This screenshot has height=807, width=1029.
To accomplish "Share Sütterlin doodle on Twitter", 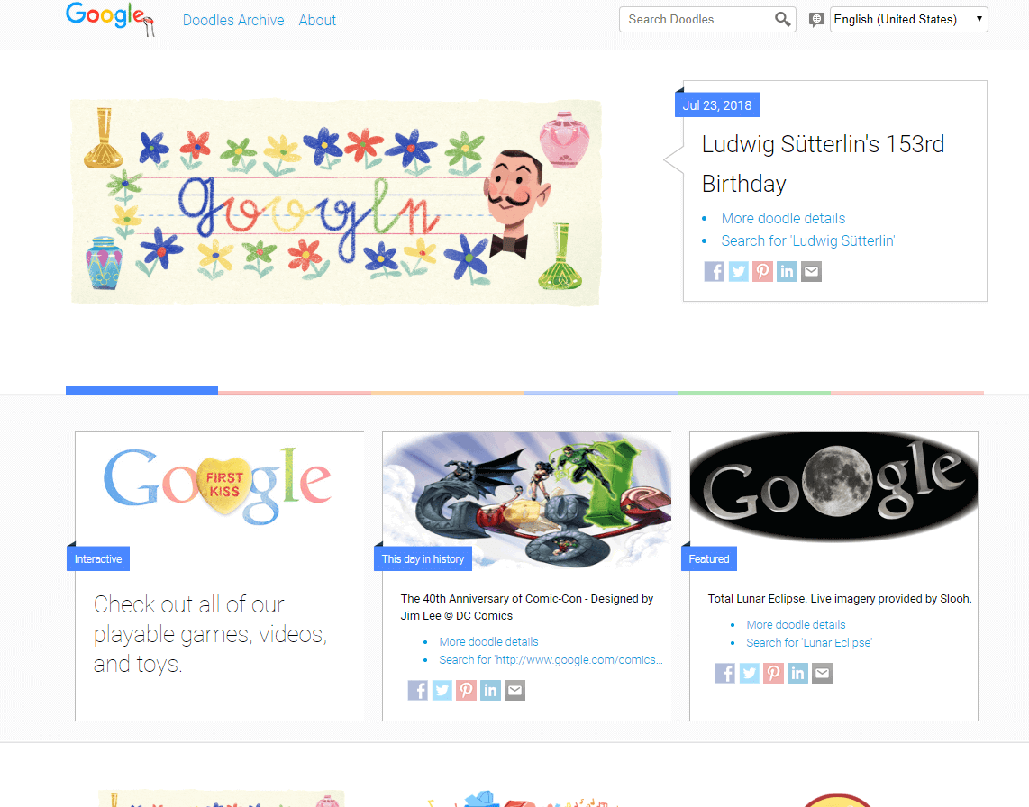I will click(738, 272).
